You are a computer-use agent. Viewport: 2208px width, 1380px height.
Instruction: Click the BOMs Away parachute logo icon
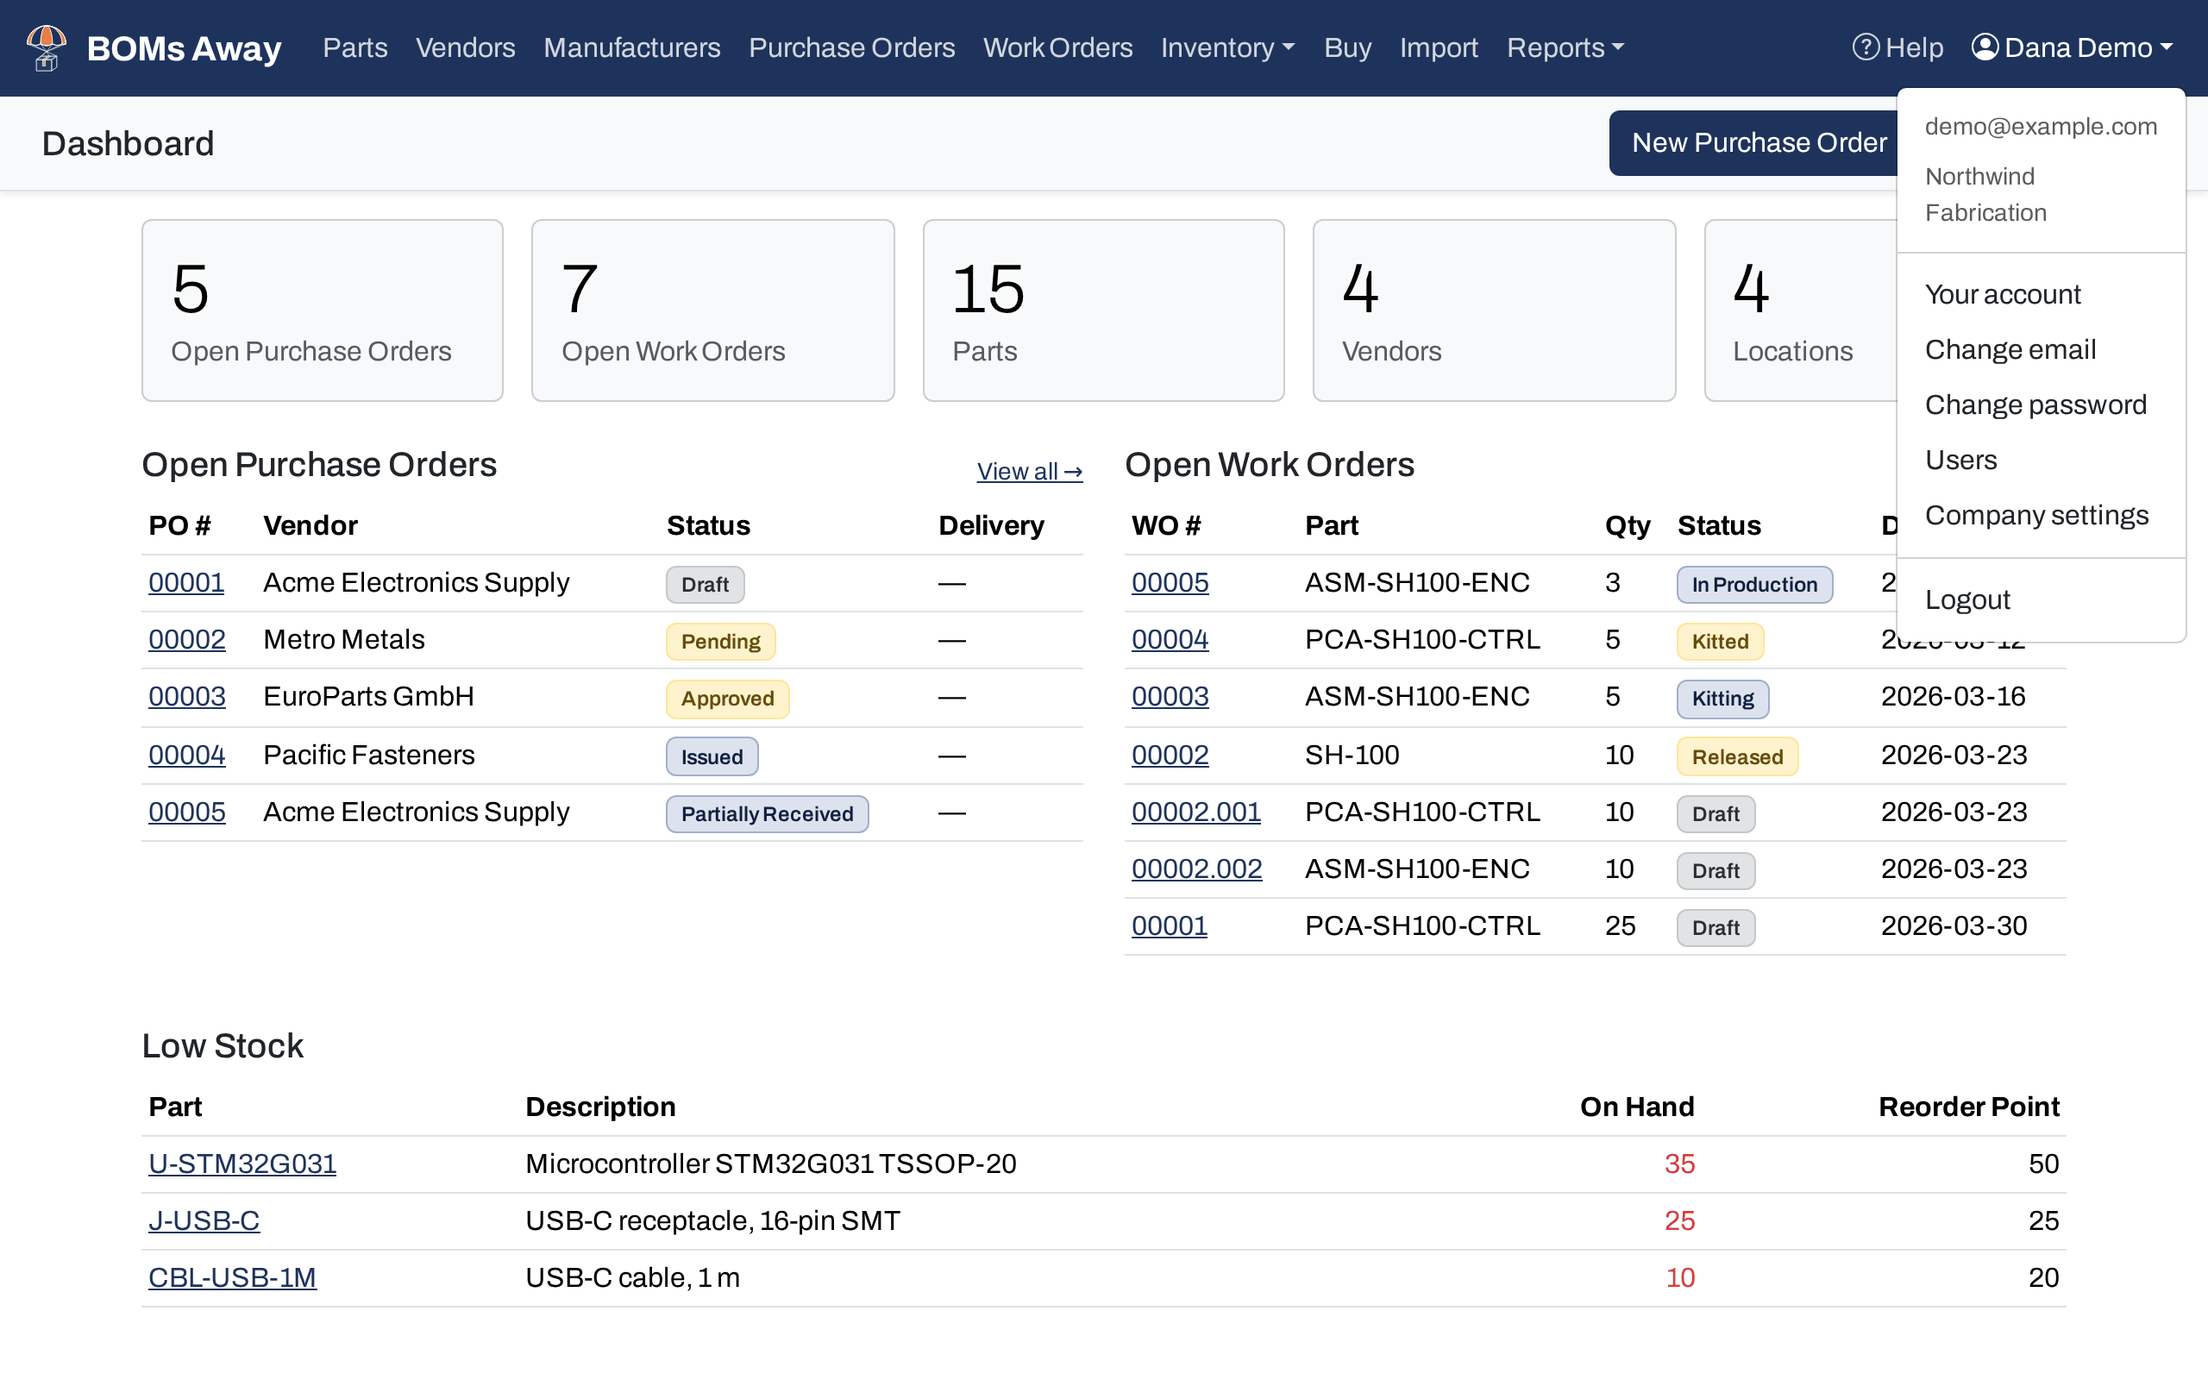47,47
